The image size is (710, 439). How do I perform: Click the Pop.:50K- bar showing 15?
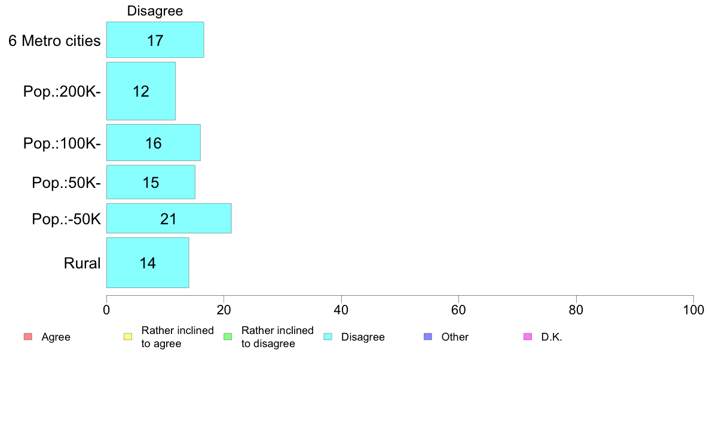[x=151, y=182]
